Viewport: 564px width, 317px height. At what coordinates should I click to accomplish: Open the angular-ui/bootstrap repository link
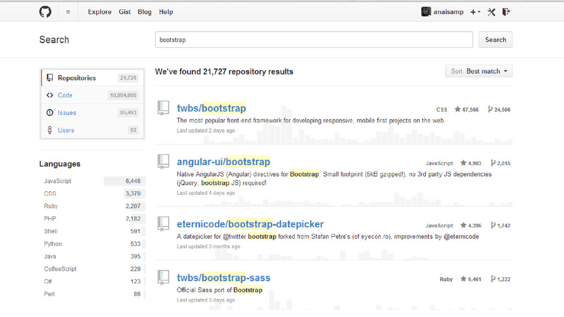[224, 162]
